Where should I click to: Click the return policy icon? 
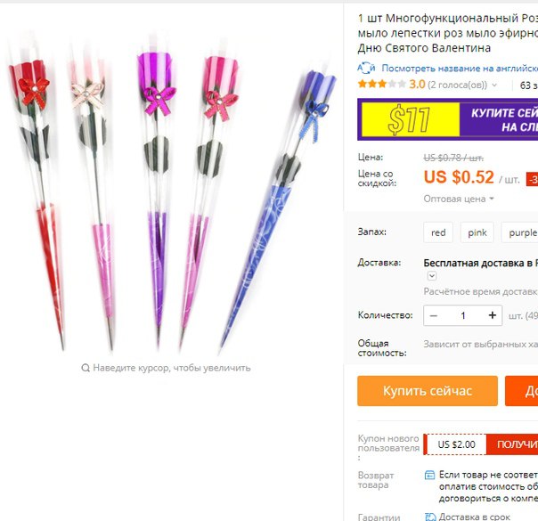pos(429,475)
